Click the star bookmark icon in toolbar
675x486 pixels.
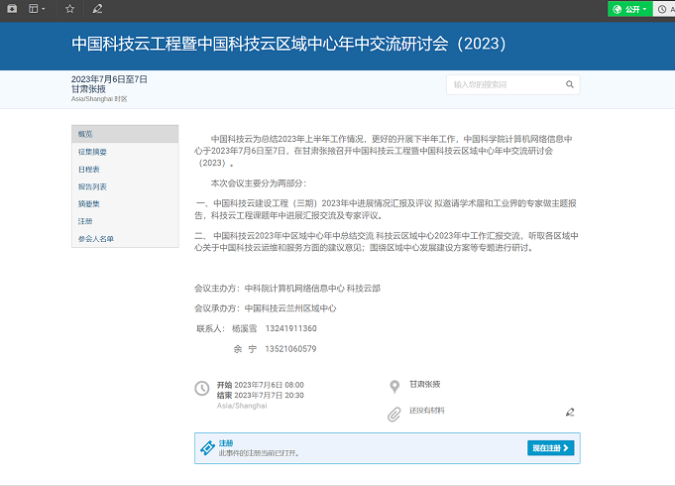pos(69,9)
